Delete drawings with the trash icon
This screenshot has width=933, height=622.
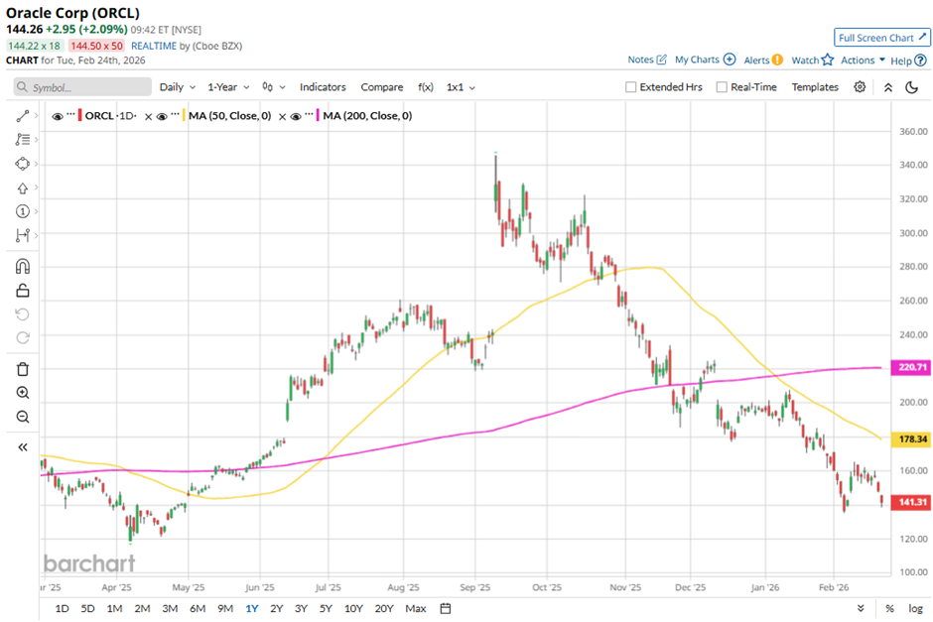point(22,369)
